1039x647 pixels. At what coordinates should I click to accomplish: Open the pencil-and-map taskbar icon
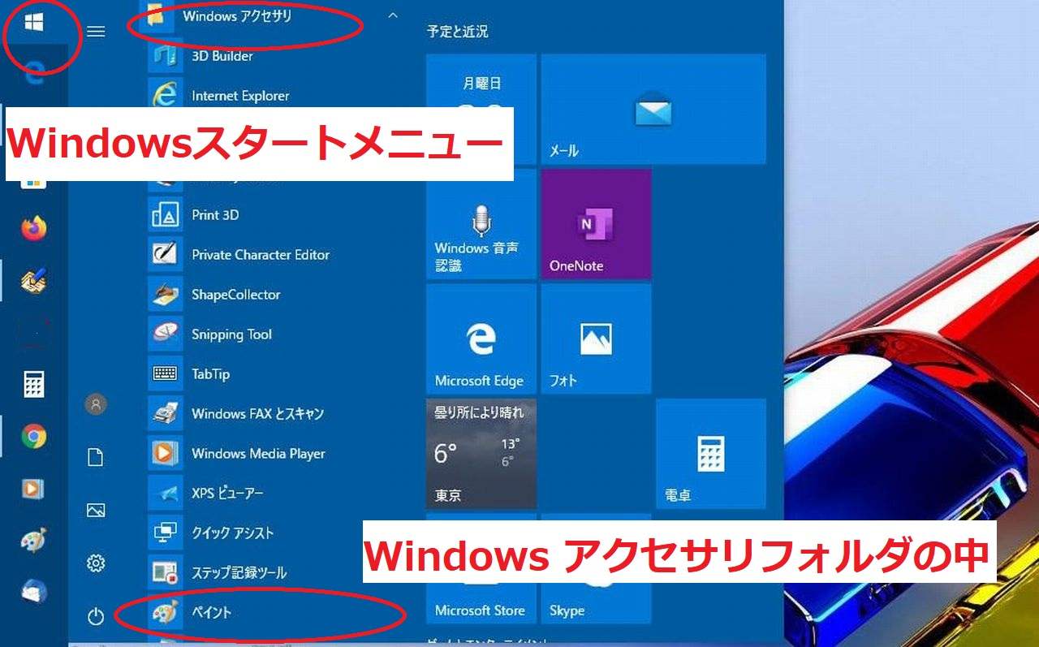tap(33, 281)
